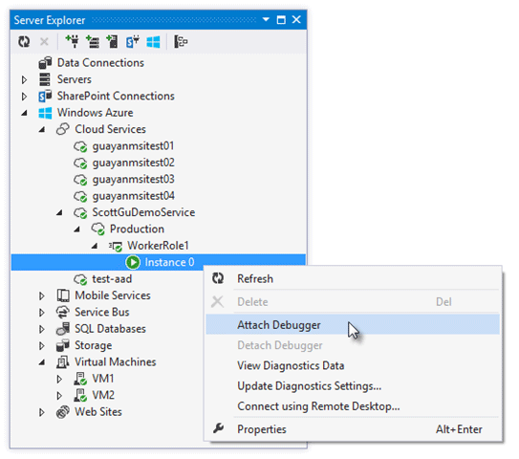Click the tree-view toolbar icon after the separator

click(181, 42)
